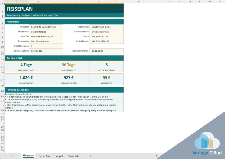Click the 'Notfallkontakt' label
Image resolution: width=225 pixels, height=159 pixels.
83,41
